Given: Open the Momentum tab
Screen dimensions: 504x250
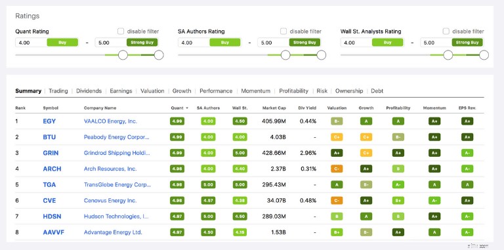Looking at the screenshot, I should (x=255, y=91).
